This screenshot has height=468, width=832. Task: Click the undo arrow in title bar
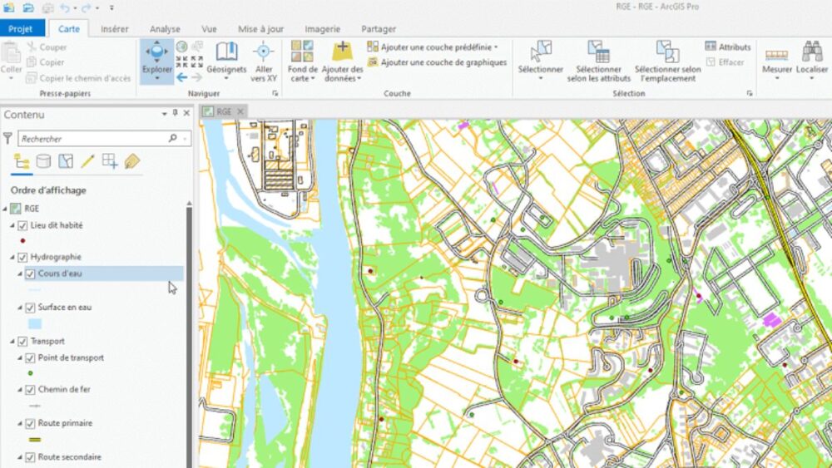pos(65,7)
